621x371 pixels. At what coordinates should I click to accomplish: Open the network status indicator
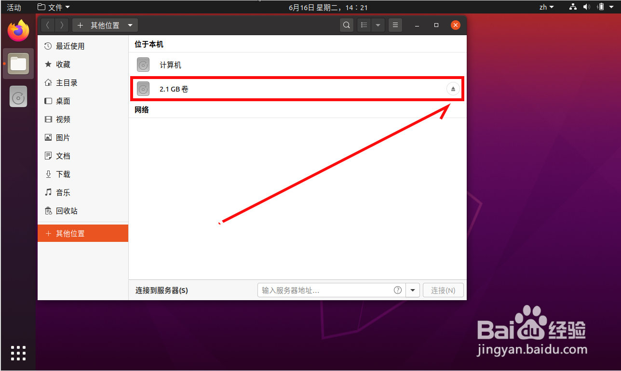(x=573, y=7)
